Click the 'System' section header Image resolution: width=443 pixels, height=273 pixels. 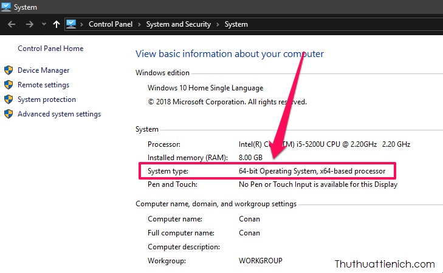(x=147, y=129)
